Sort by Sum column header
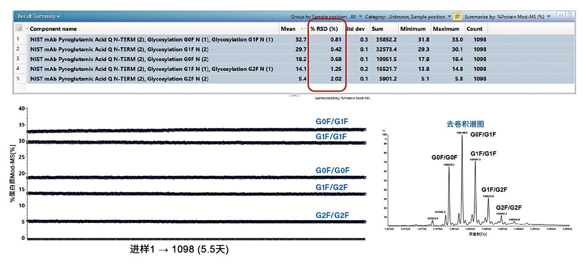The image size is (588, 266). [x=378, y=29]
